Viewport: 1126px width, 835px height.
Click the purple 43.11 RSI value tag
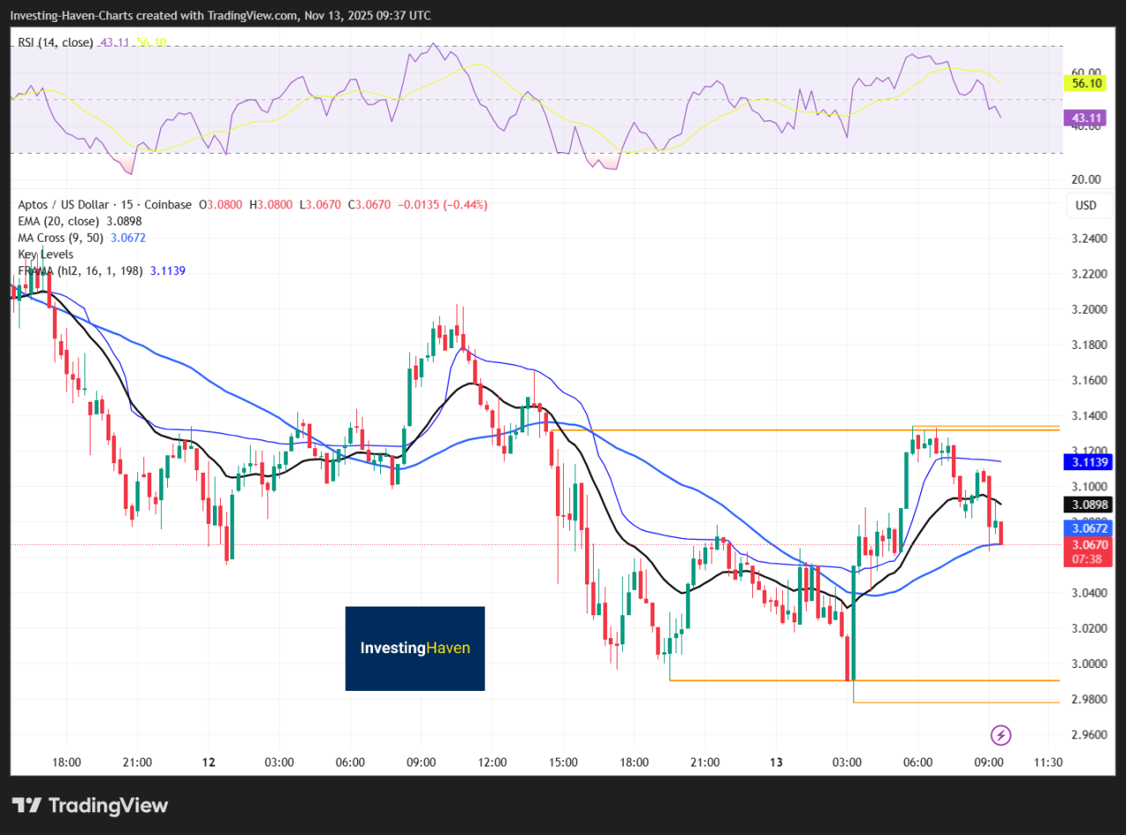pos(1087,118)
